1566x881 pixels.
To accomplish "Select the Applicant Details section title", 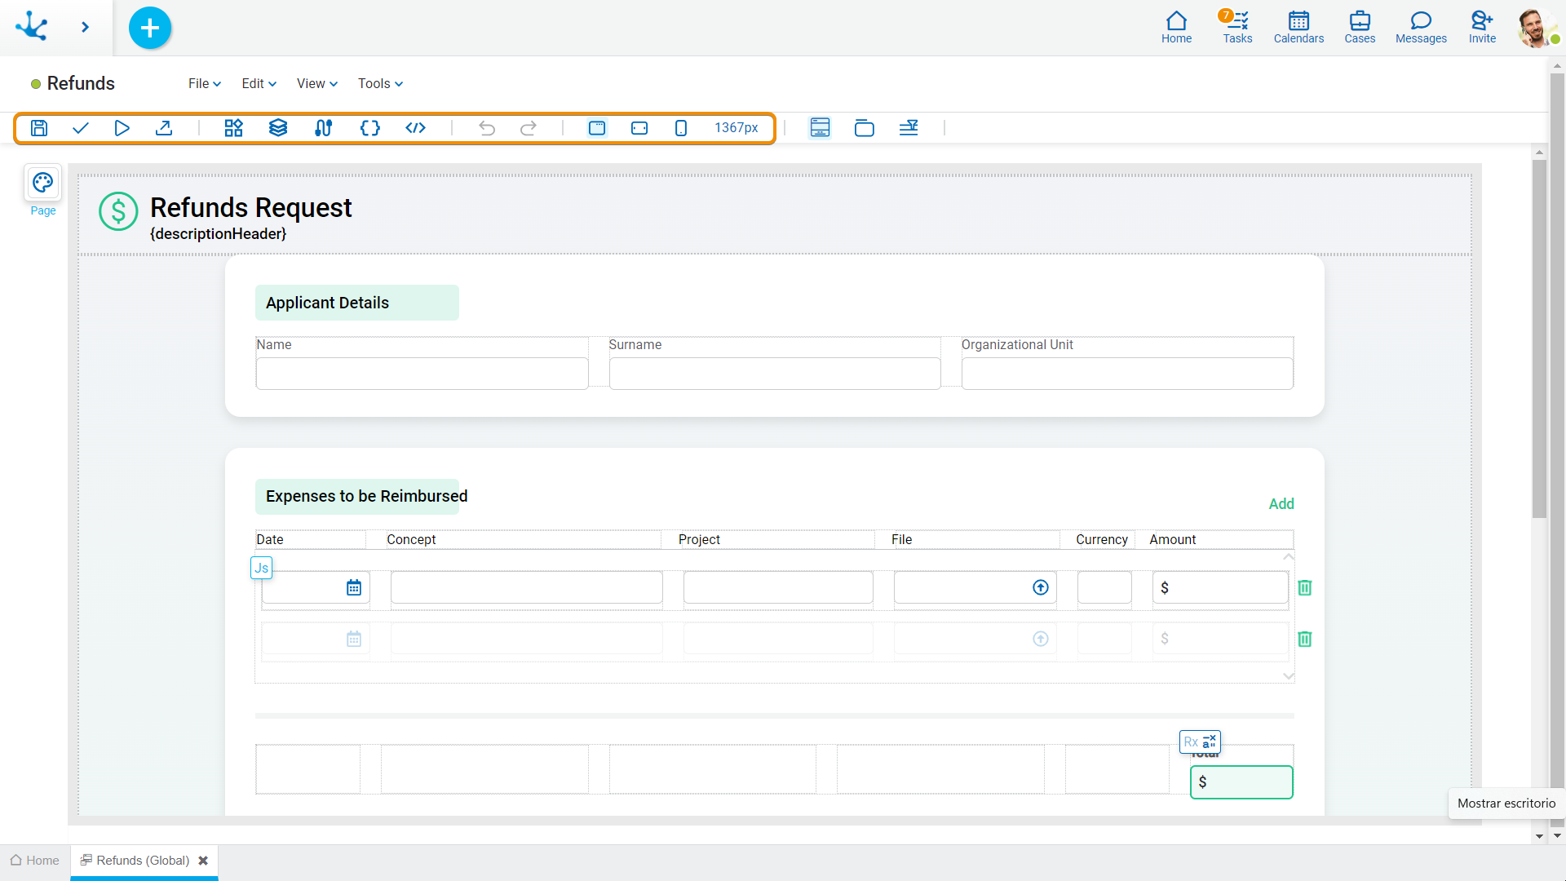I will click(327, 303).
